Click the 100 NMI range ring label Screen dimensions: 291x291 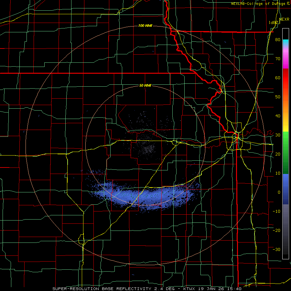145,26
